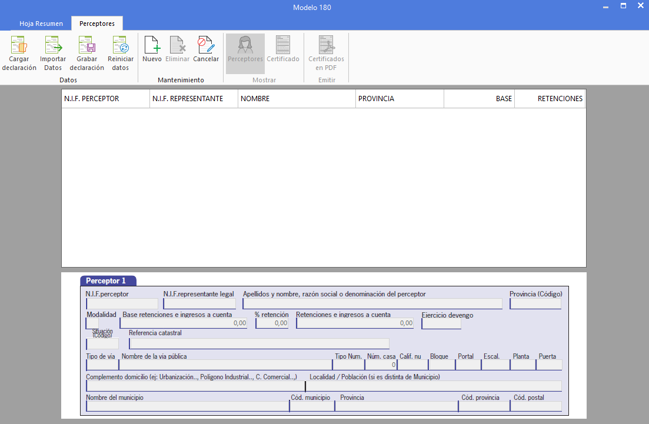The height and width of the screenshot is (424, 649).
Task: Focus the N.I.F.perceptor field
Action: pyautogui.click(x=122, y=303)
